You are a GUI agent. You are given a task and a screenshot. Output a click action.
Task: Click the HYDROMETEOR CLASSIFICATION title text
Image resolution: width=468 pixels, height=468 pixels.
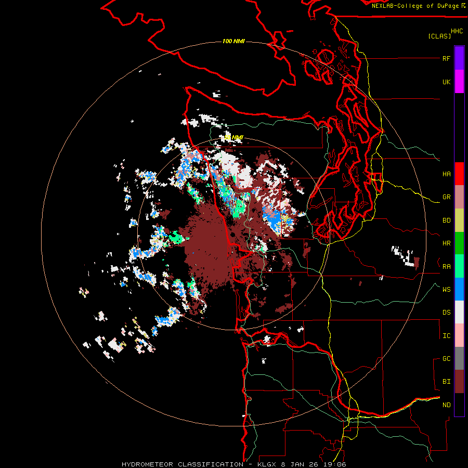(182, 464)
